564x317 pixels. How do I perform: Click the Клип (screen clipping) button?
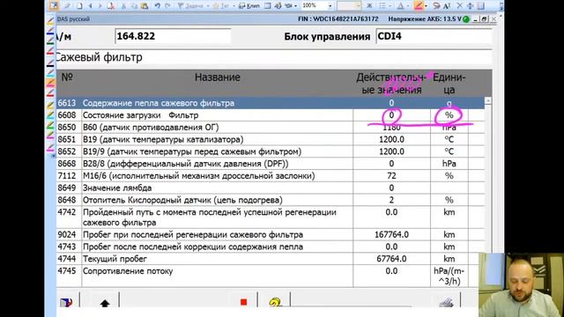pyautogui.click(x=249, y=6)
